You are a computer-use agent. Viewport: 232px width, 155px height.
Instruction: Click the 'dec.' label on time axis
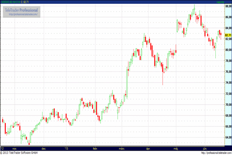click(44, 148)
